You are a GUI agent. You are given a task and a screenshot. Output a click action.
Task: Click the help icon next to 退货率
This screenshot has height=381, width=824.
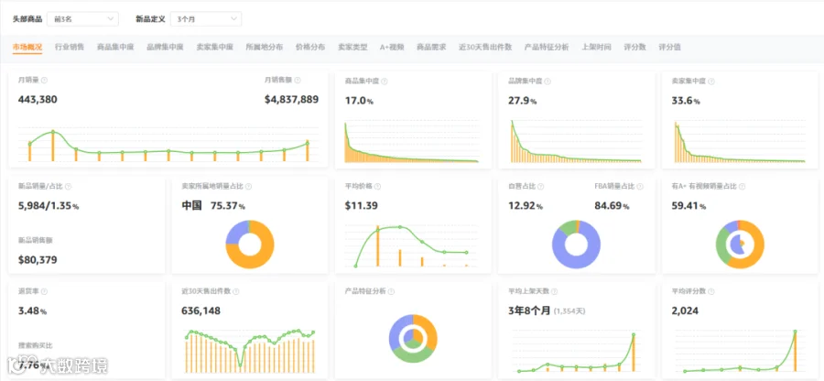[x=44, y=291]
